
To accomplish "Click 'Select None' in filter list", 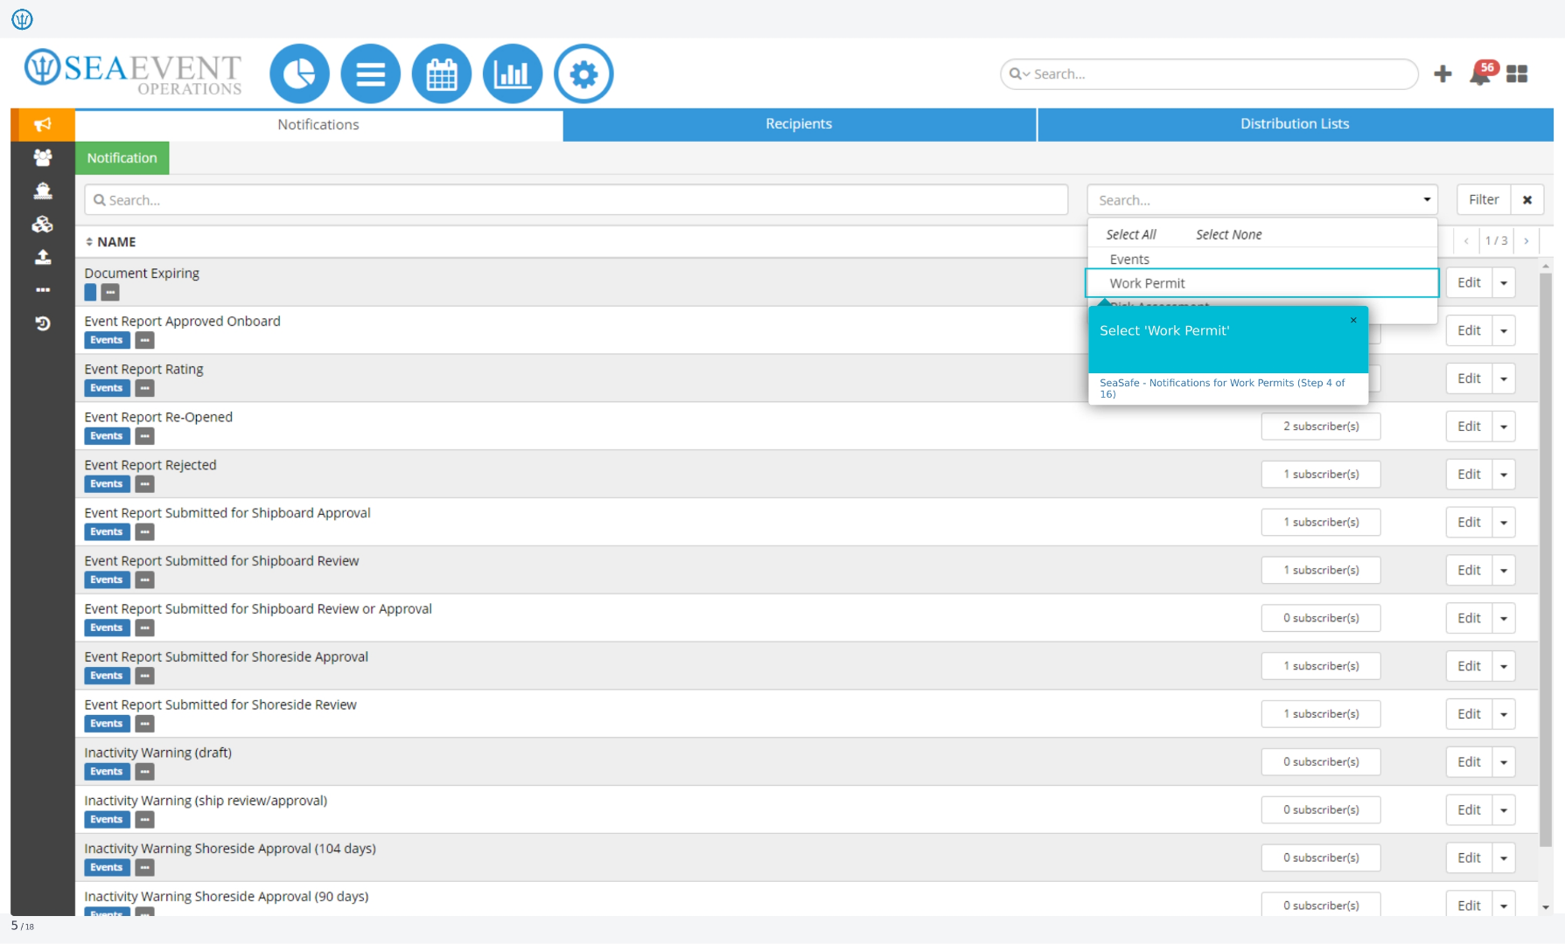I will coord(1228,234).
